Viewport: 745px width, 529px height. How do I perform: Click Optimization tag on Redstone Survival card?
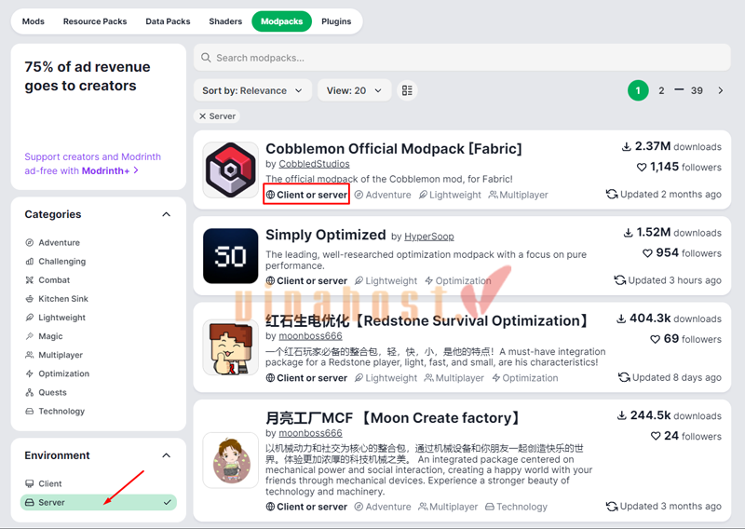[x=525, y=378]
